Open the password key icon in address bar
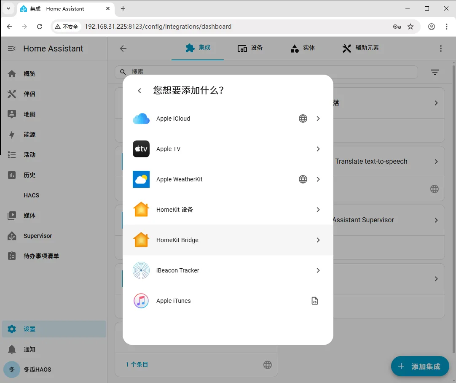456x383 pixels. 397,27
